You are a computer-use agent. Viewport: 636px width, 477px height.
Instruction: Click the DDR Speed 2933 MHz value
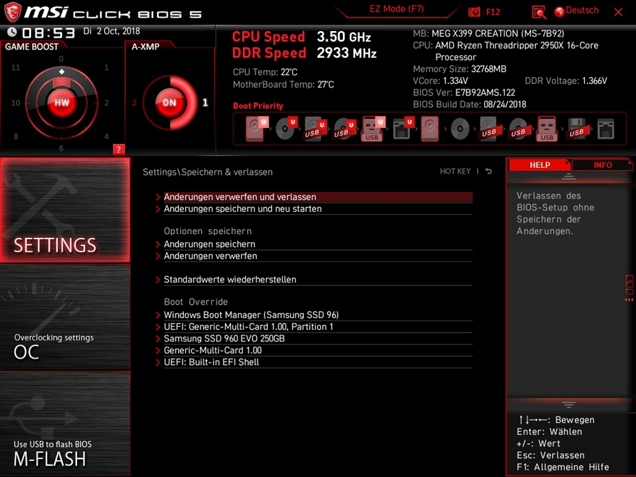click(x=347, y=53)
